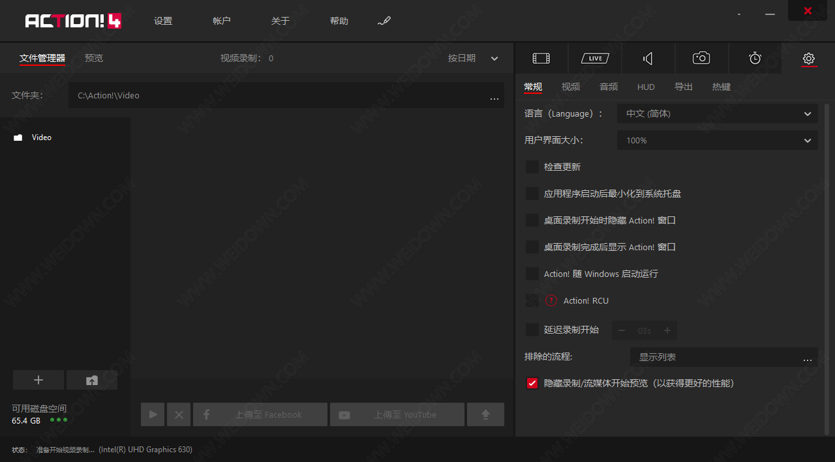Image resolution: width=835 pixels, height=462 pixels.
Task: Open the screenshot camera icon tab
Action: (701, 58)
